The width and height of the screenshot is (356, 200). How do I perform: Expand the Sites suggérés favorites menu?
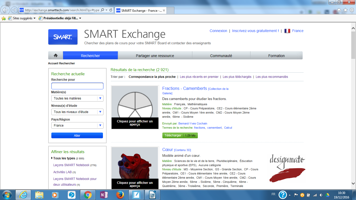pos(34,18)
